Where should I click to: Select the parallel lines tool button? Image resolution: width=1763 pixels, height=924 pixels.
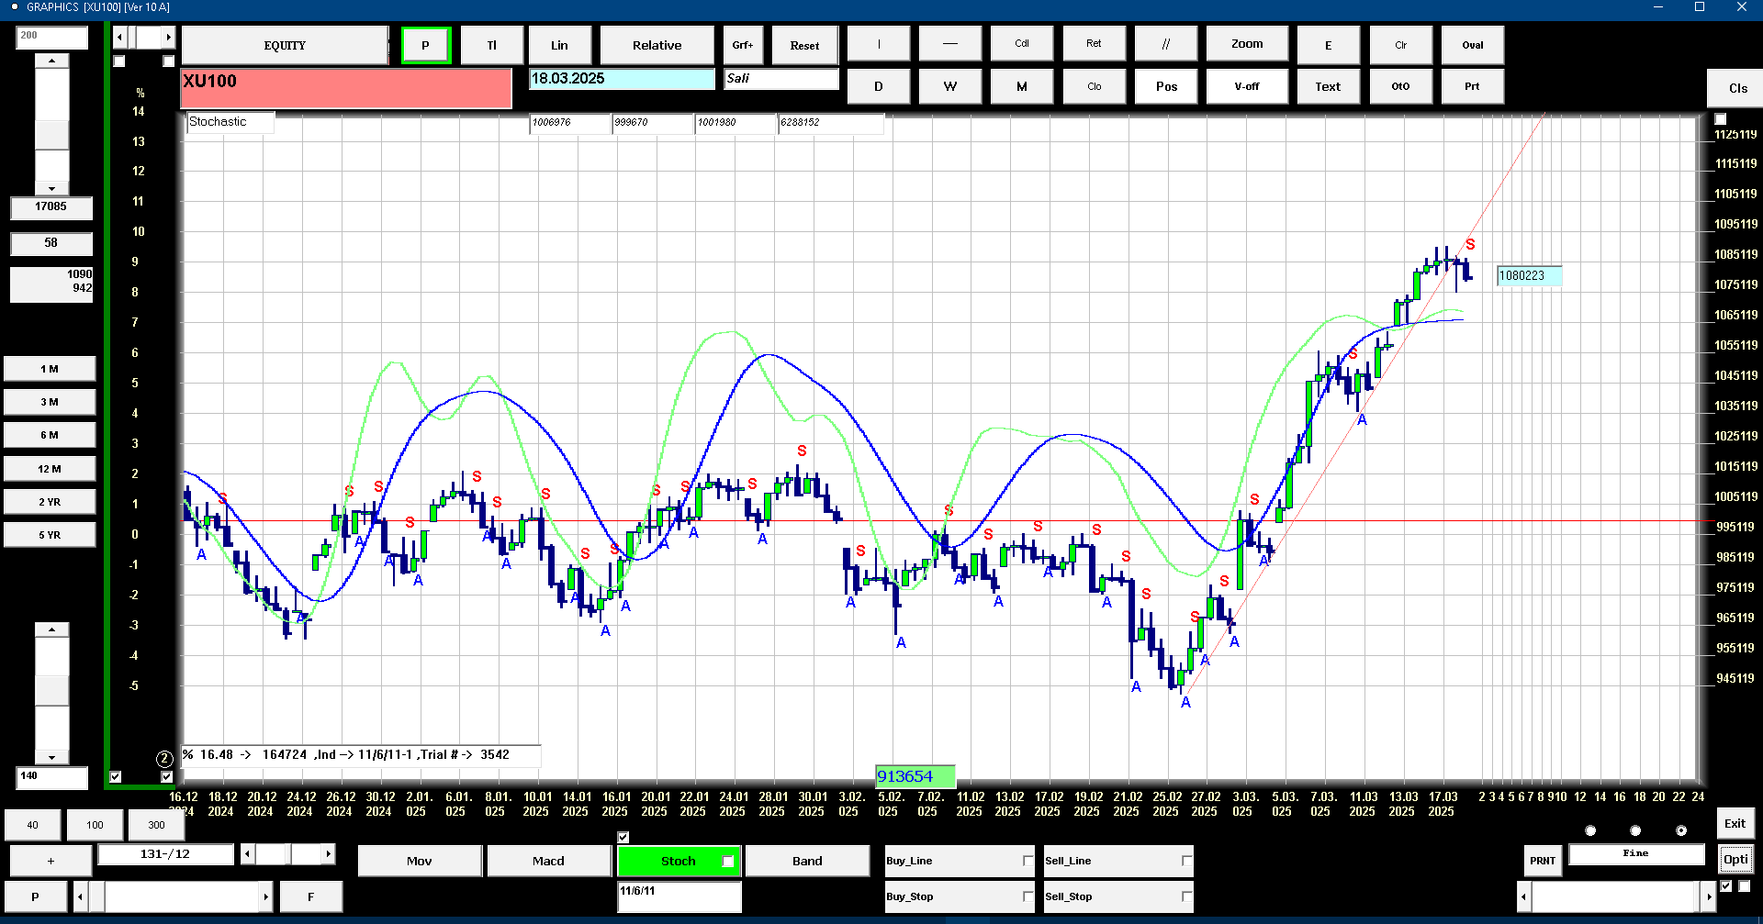(1166, 44)
